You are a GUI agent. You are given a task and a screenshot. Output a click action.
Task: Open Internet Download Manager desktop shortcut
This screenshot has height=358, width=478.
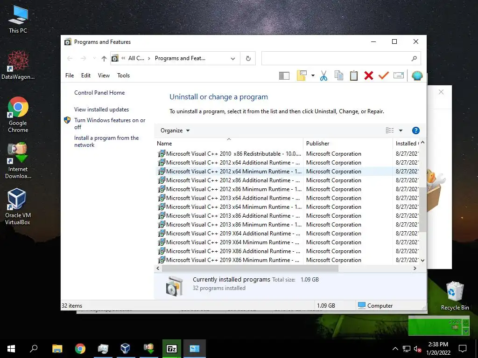tap(18, 161)
